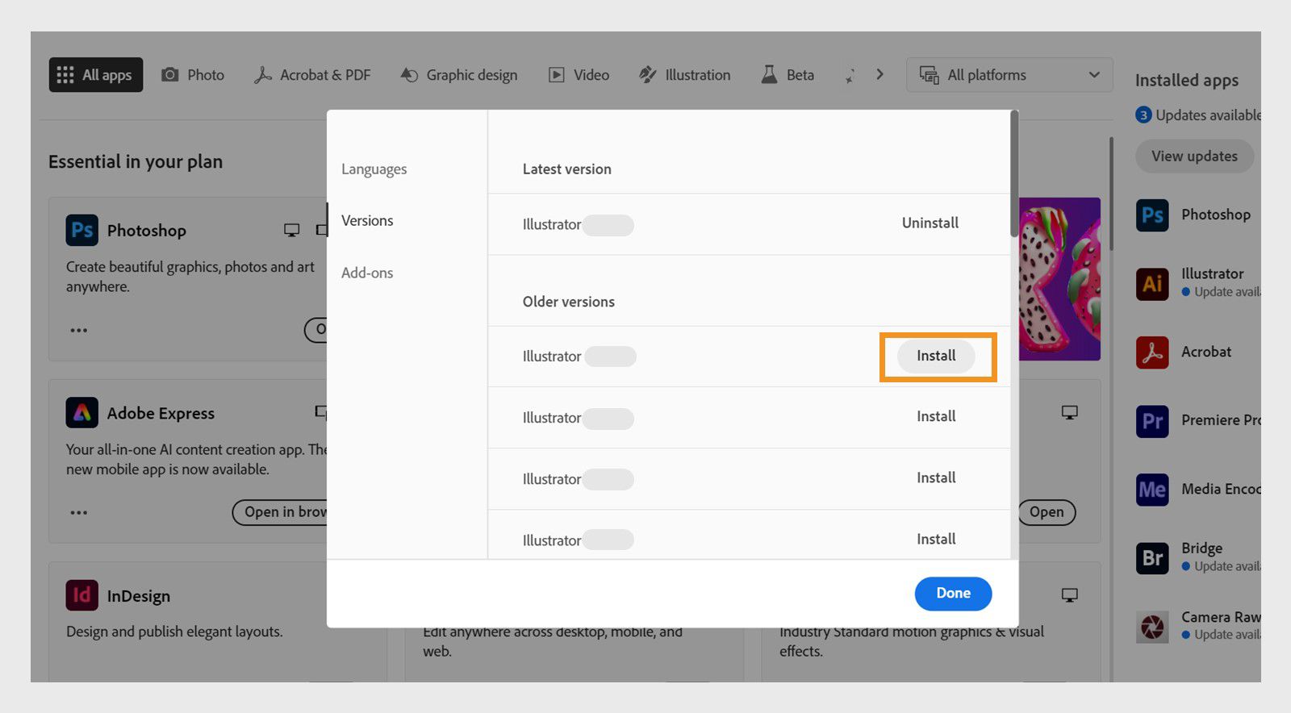Click the Bridge icon in Installed apps
This screenshot has height=713, width=1291.
point(1152,558)
